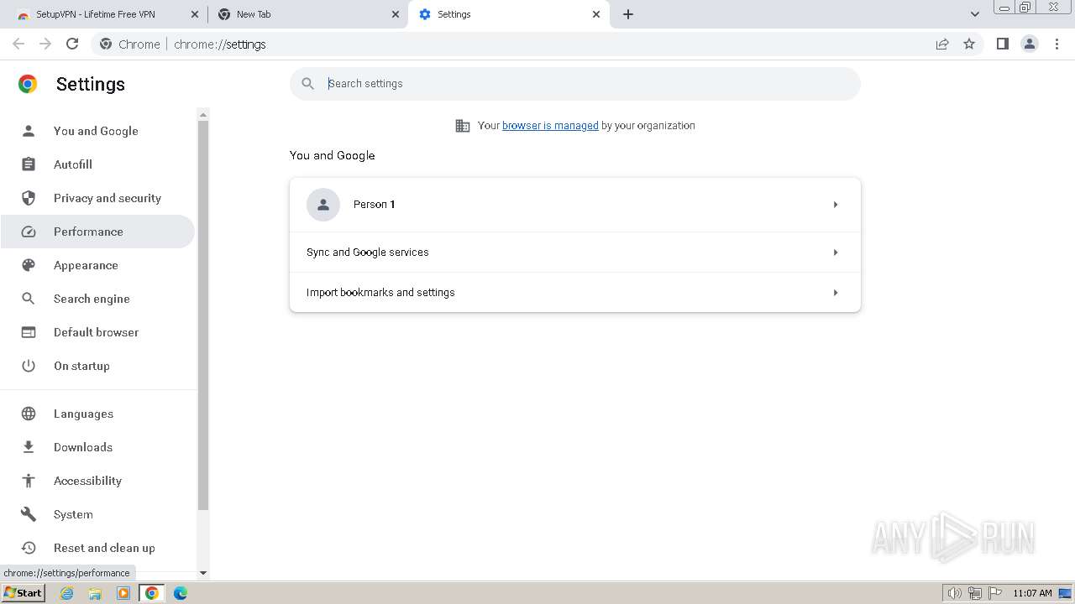Open Sync and Google services row

pos(575,253)
